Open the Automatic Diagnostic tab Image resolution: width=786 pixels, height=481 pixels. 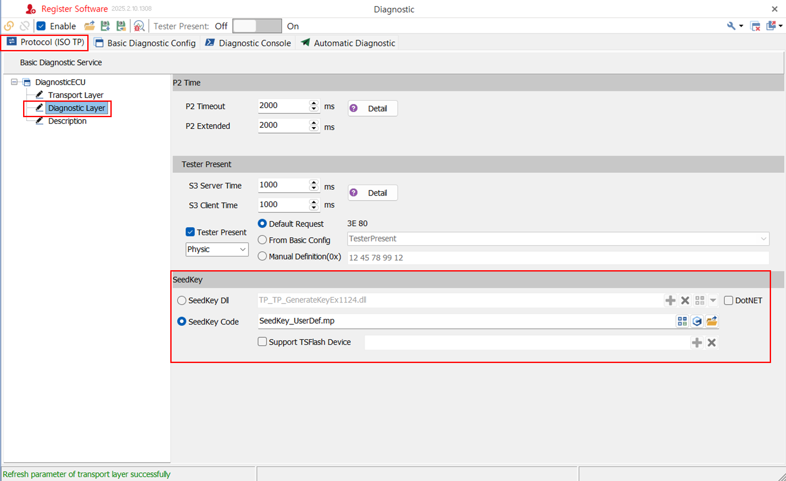[348, 43]
